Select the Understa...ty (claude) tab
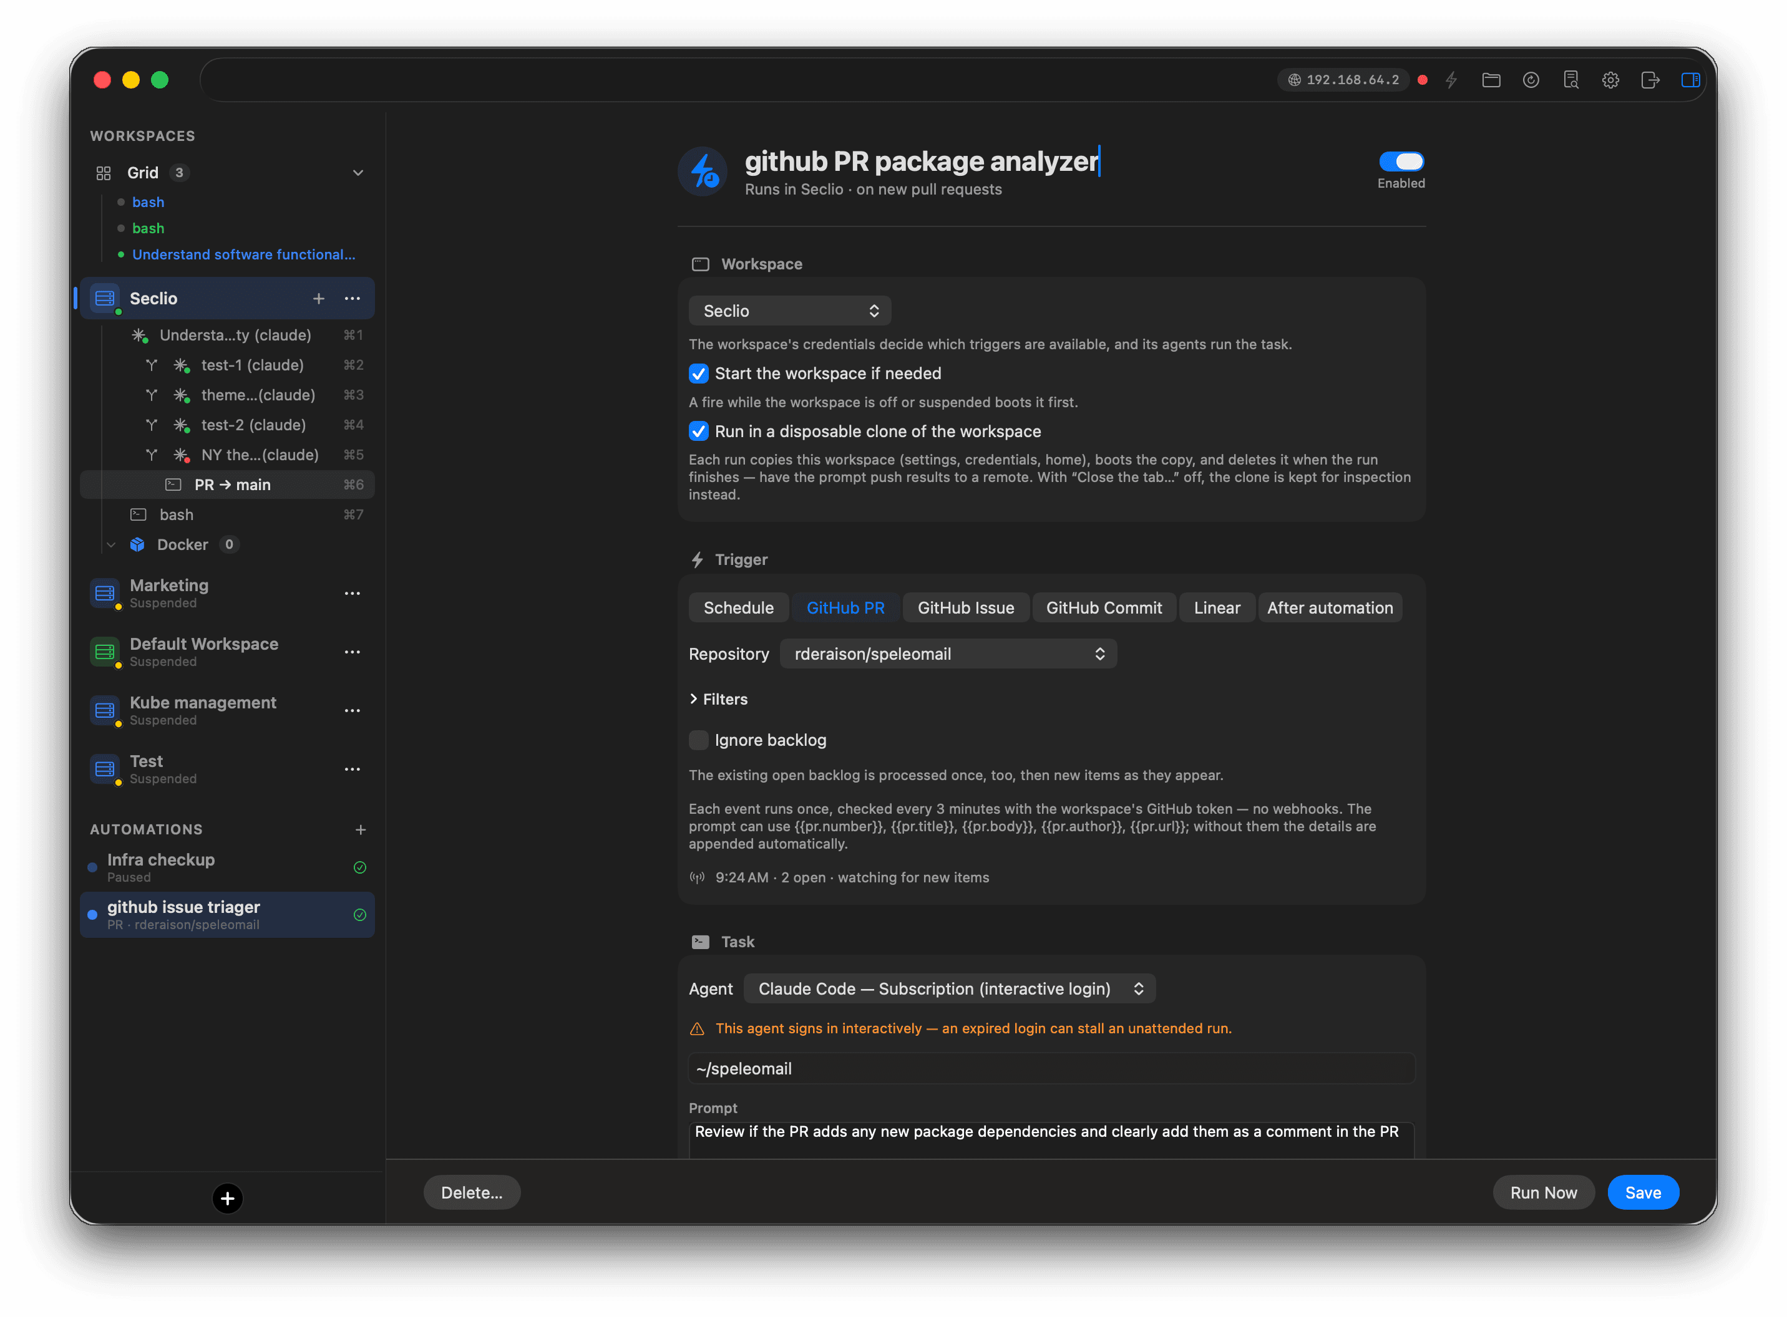This screenshot has width=1787, height=1317. tap(235, 335)
